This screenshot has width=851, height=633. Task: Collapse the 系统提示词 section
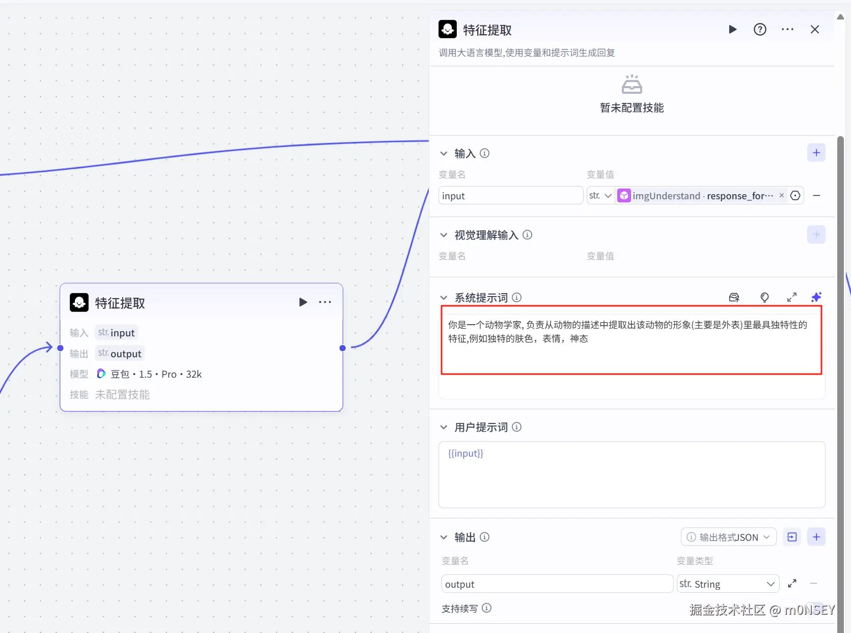tap(444, 298)
